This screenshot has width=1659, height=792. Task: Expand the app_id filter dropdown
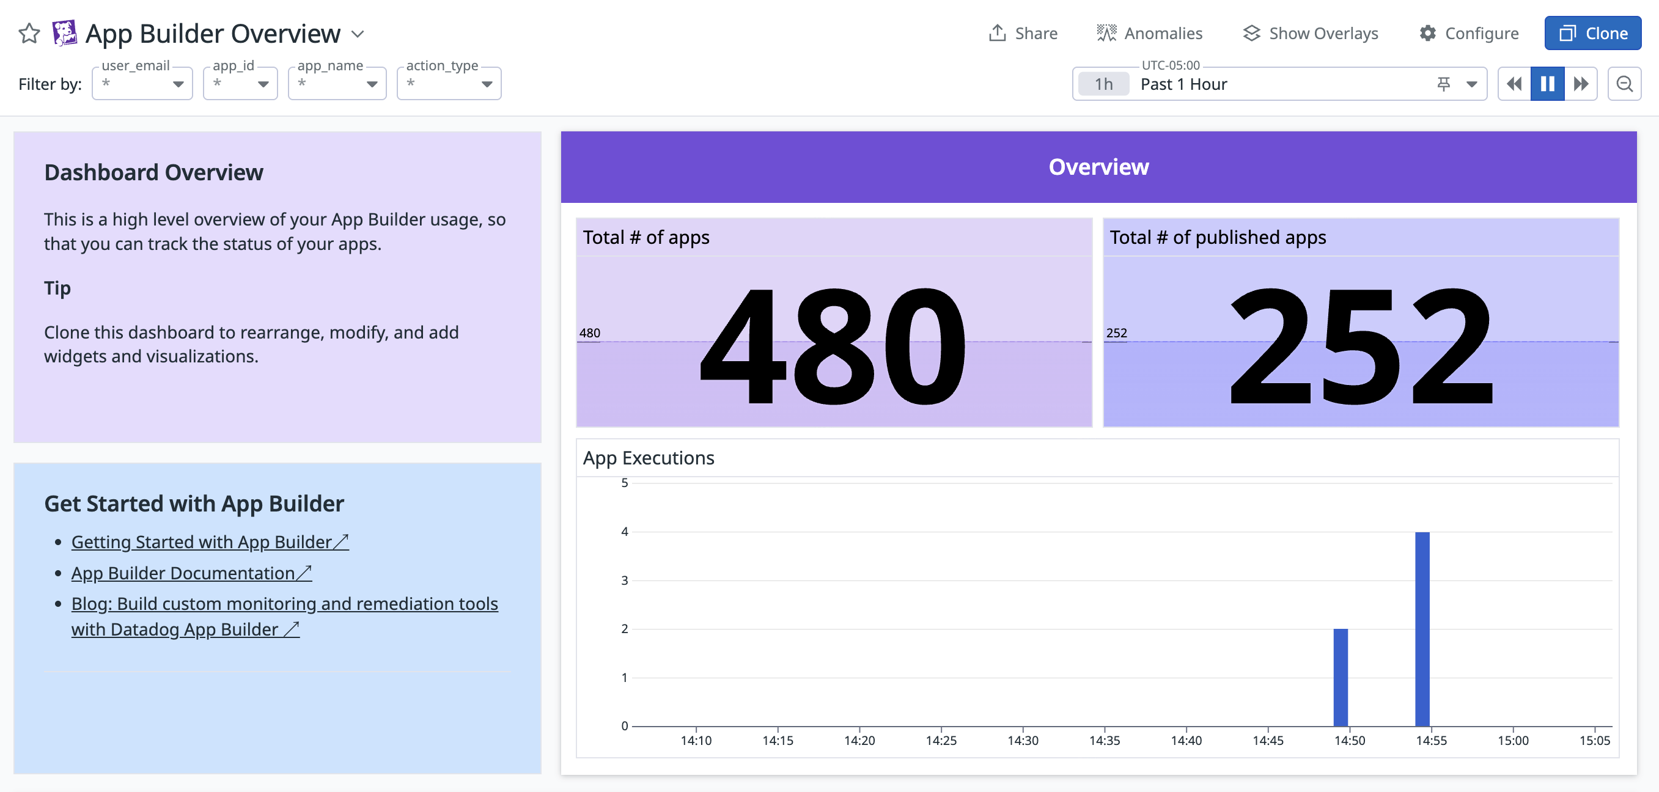(240, 84)
